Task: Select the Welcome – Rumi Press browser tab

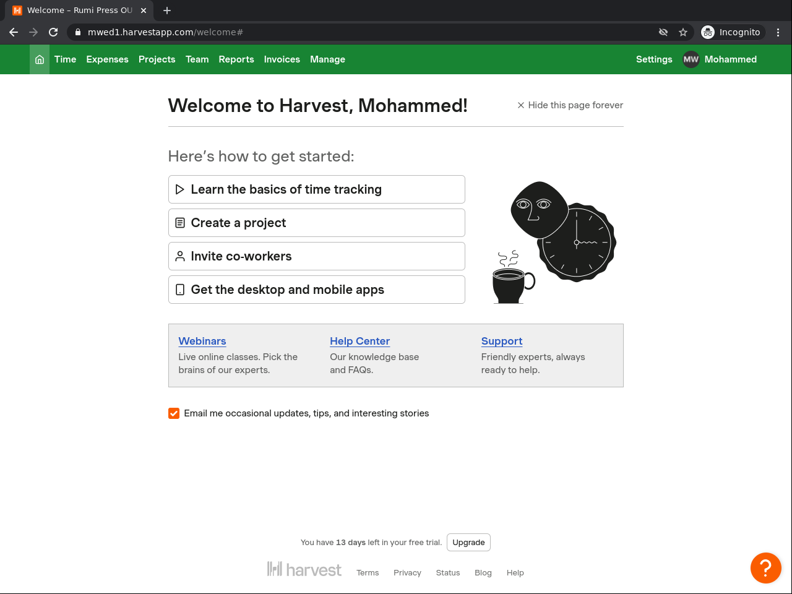Action: click(80, 11)
